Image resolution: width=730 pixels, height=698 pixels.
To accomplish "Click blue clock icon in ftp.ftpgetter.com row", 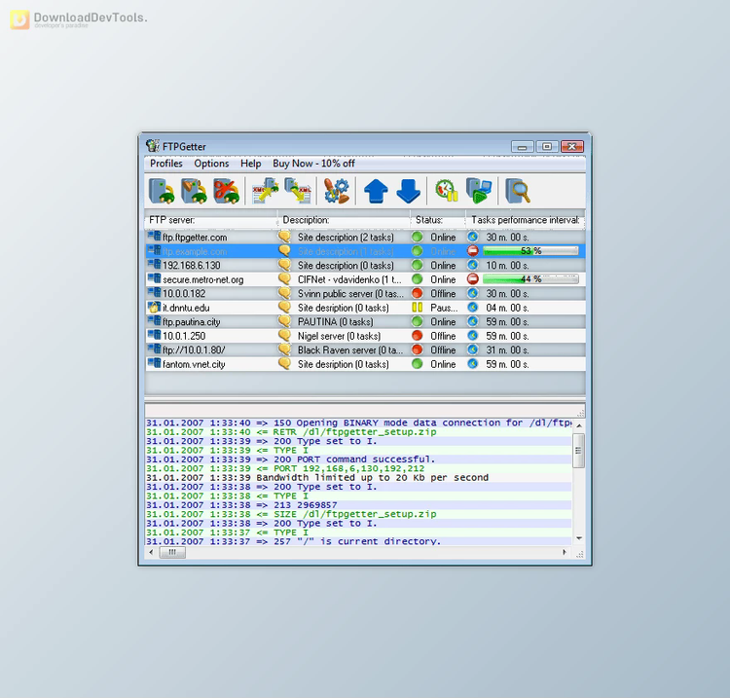I will [x=472, y=237].
